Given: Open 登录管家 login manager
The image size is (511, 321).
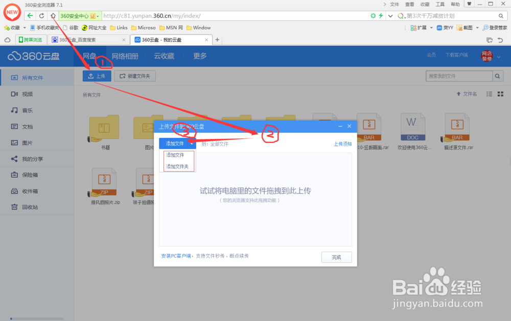Looking at the screenshot, I should (x=495, y=28).
